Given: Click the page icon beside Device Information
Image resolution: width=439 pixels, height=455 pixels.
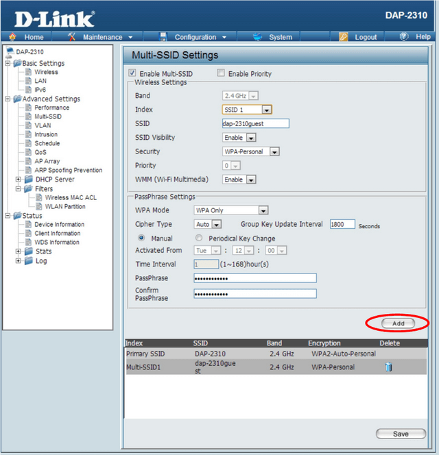Looking at the screenshot, I should [x=28, y=224].
